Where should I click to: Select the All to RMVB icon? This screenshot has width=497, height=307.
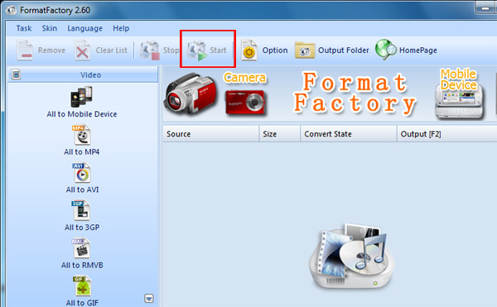pyautogui.click(x=81, y=248)
